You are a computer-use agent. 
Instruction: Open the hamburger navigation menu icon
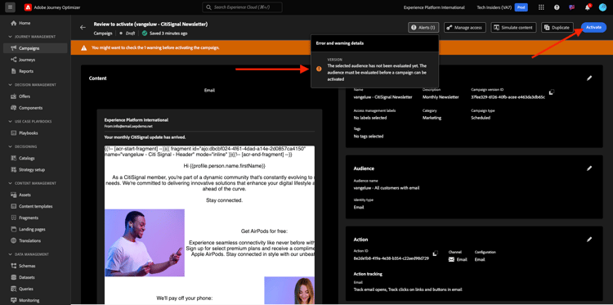(x=10, y=7)
